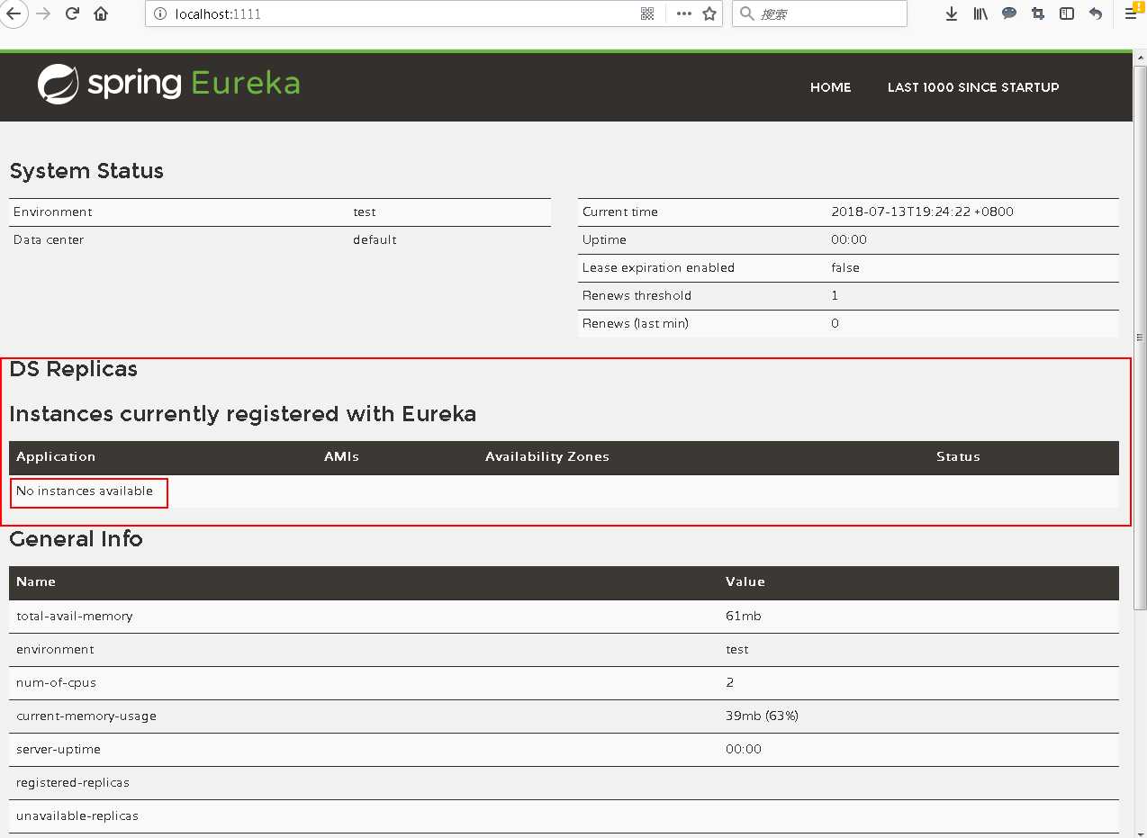Click the undo arrow toolbar icon

pyautogui.click(x=1096, y=14)
